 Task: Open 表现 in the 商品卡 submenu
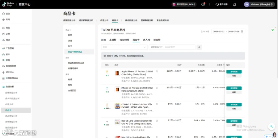tap(70, 35)
